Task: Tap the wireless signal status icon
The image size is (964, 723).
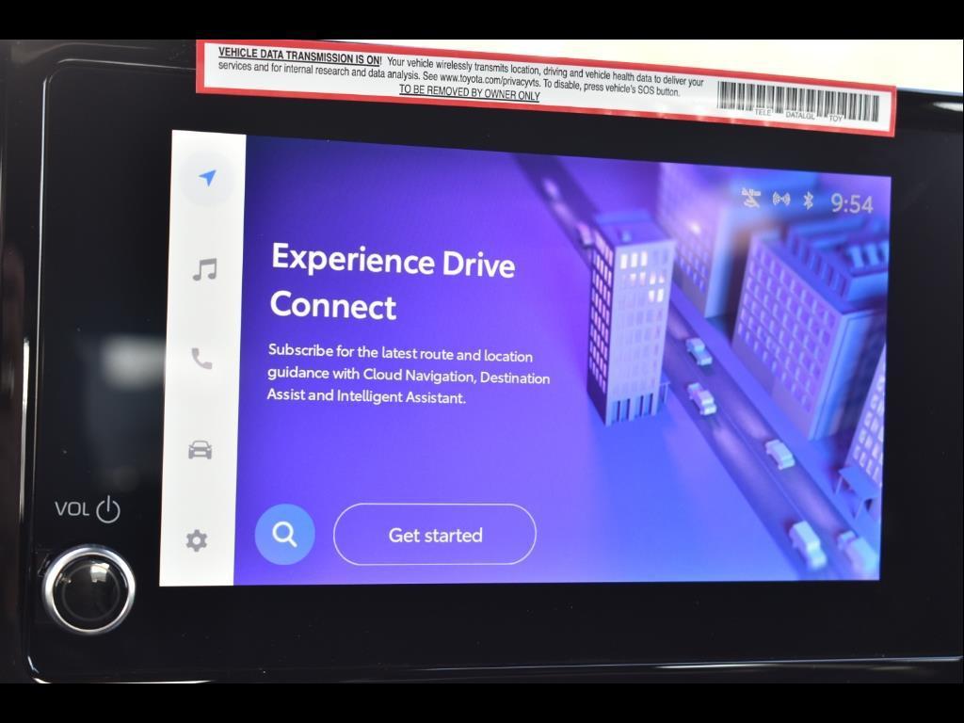Action: (780, 199)
